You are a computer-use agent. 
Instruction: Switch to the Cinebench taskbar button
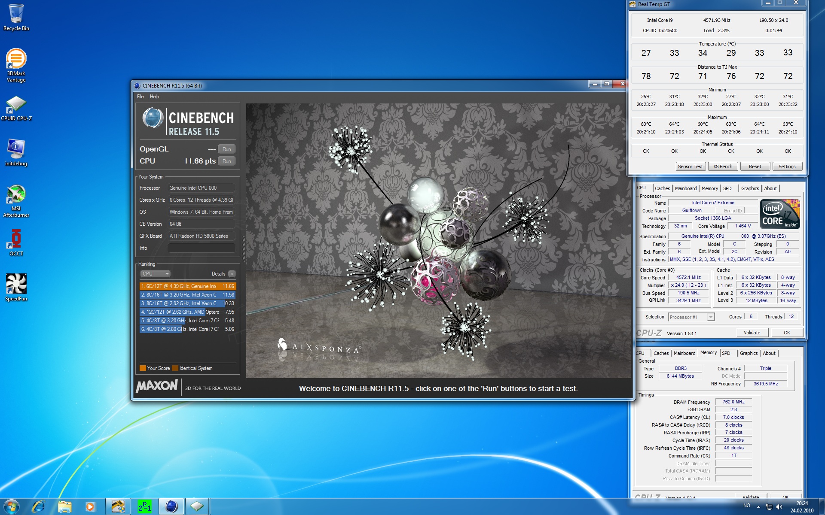[171, 506]
